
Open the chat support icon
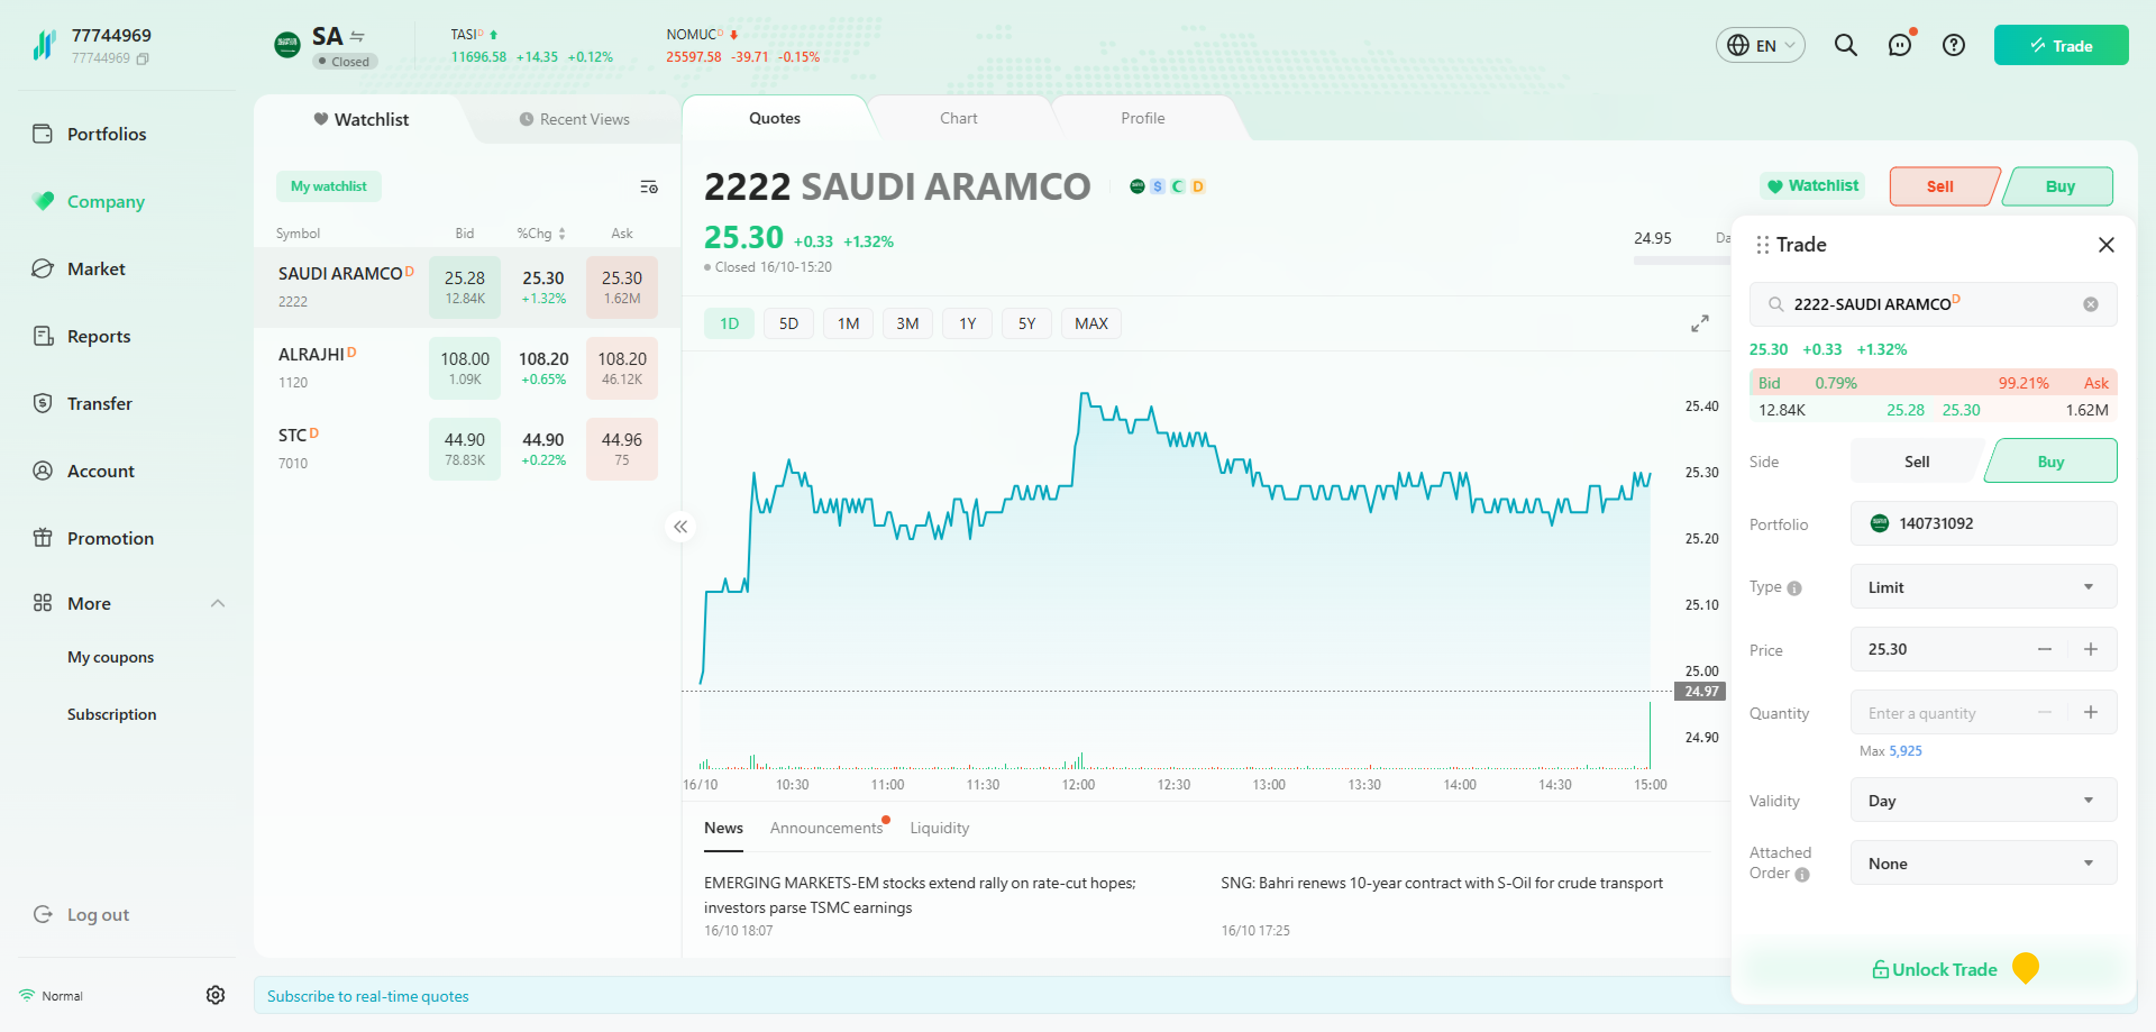point(1899,45)
